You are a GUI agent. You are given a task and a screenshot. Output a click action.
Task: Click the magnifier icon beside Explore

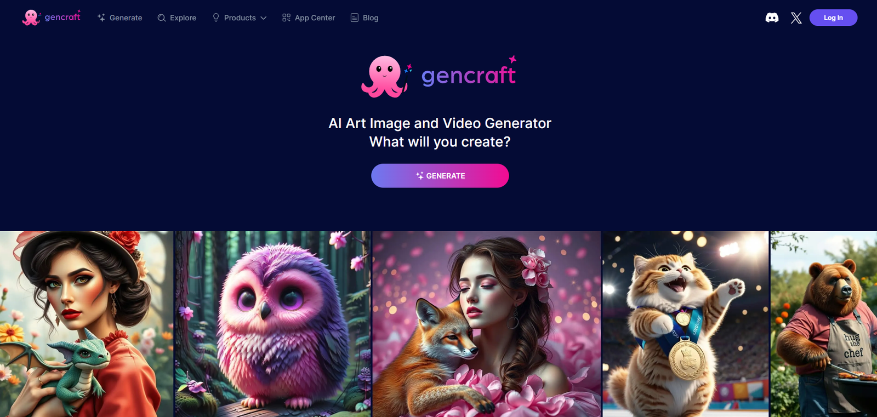pos(162,18)
